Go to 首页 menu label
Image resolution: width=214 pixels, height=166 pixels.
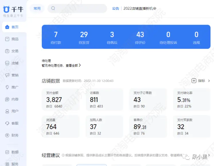coord(15,27)
